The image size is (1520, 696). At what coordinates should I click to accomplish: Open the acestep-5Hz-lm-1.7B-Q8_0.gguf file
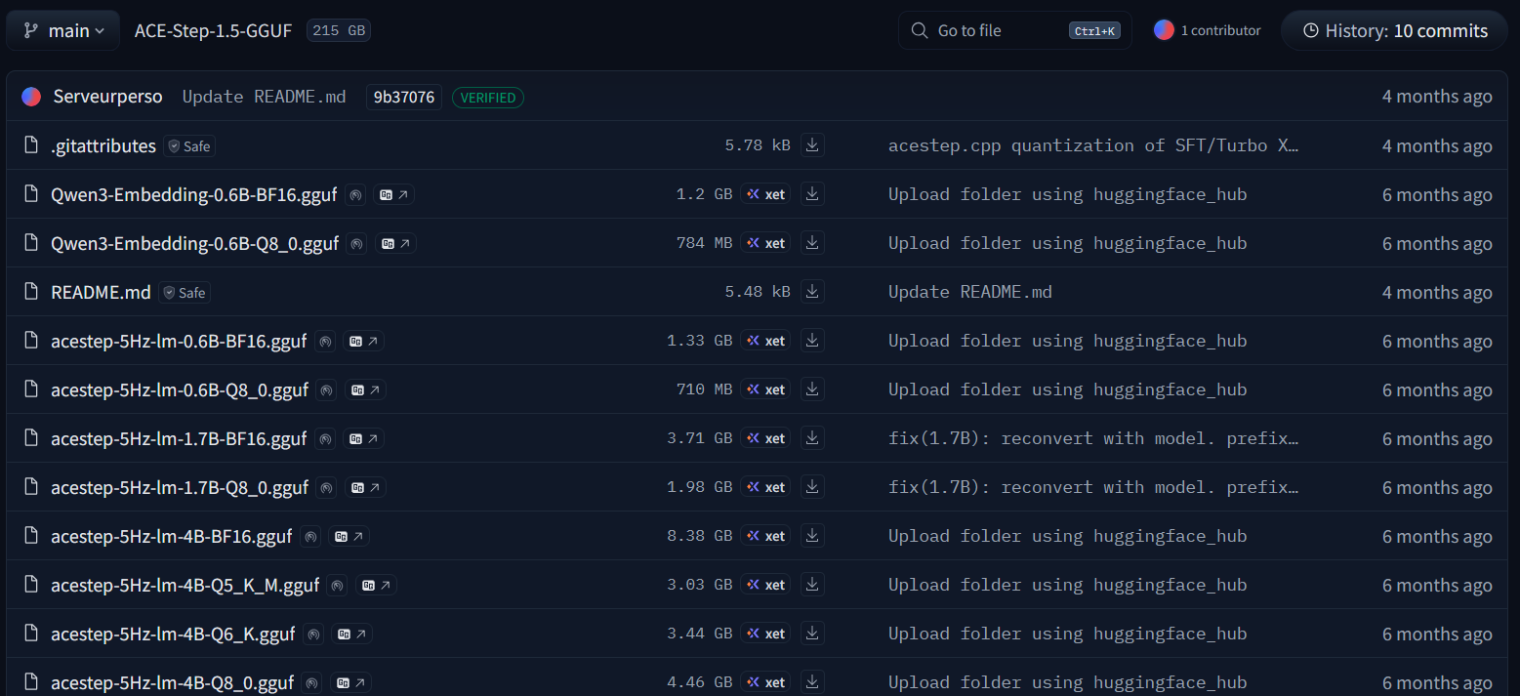(x=180, y=487)
